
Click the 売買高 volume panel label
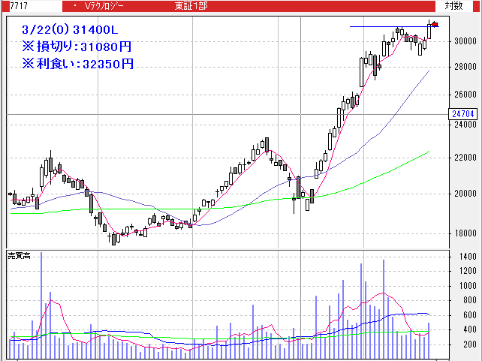click(x=19, y=256)
